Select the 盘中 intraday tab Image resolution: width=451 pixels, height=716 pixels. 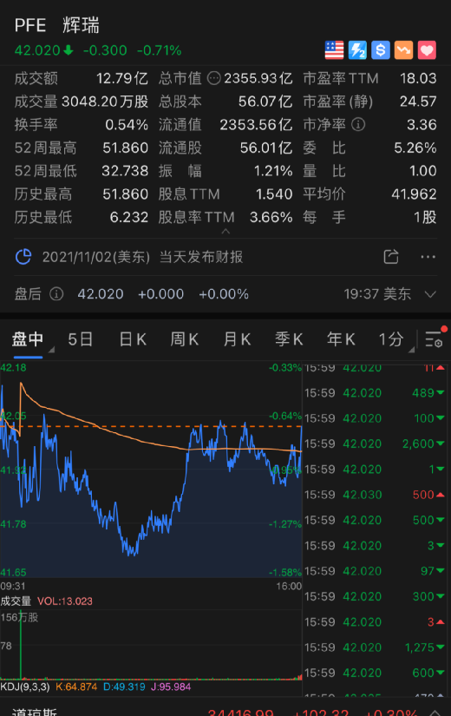[x=28, y=339]
